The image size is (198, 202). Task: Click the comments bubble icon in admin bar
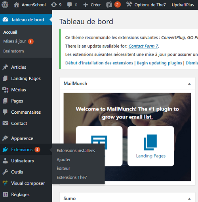tap(70, 5)
